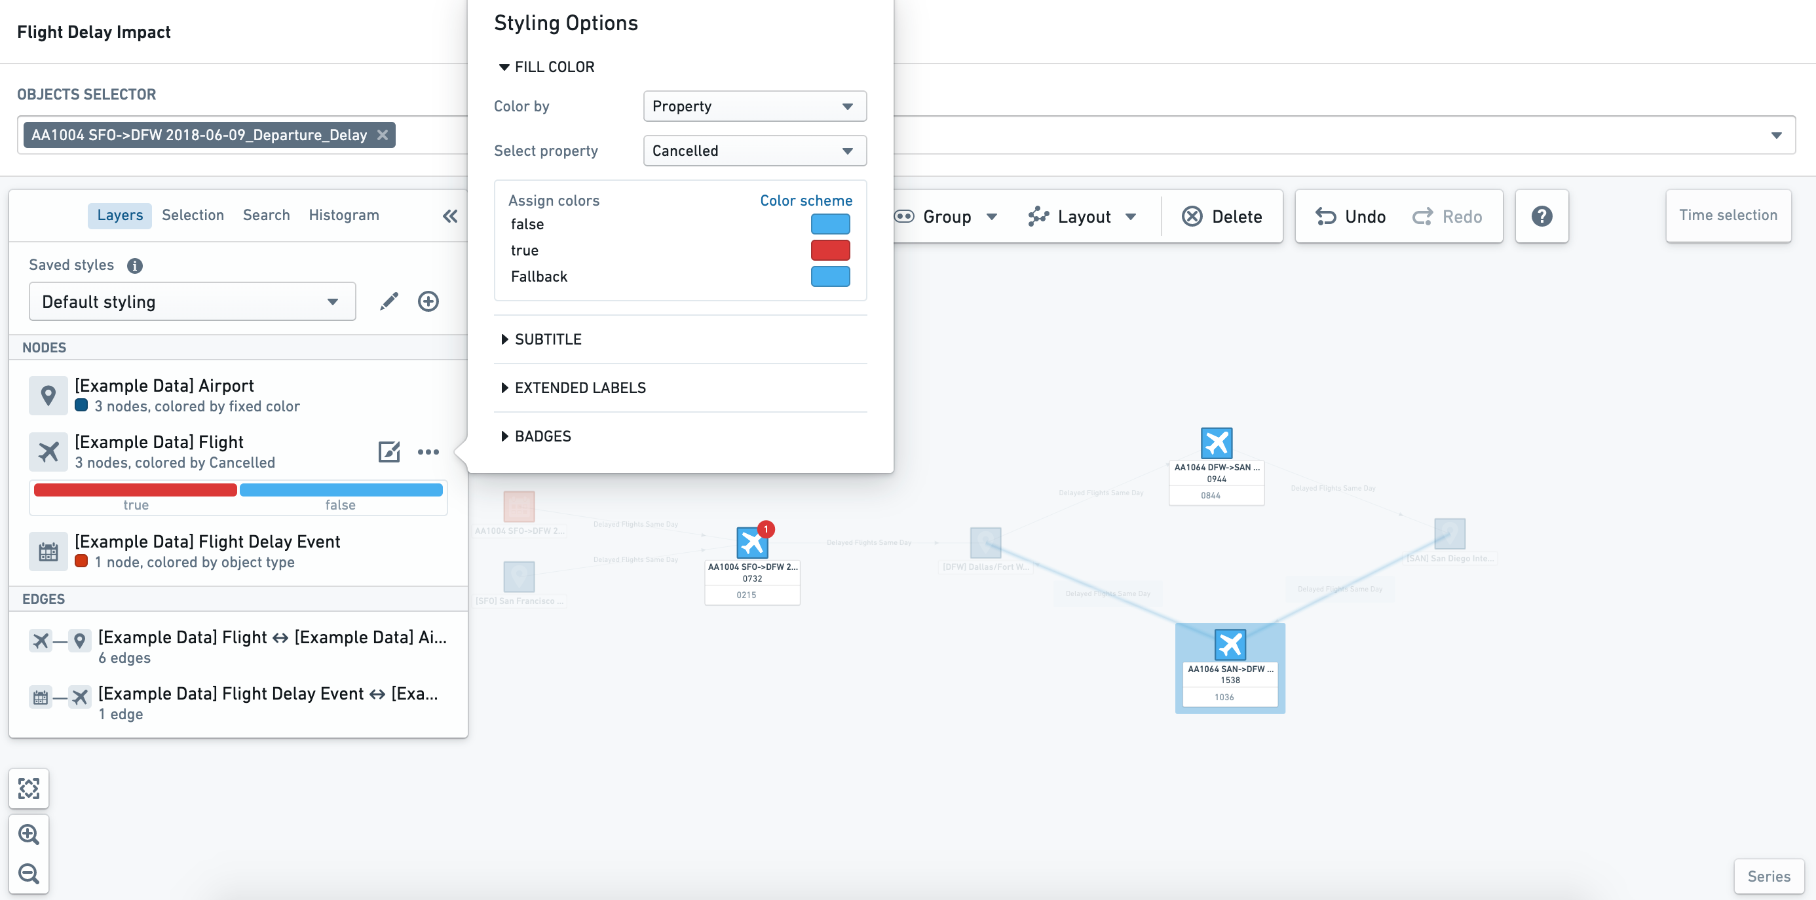Click the Undo button

pos(1351,216)
